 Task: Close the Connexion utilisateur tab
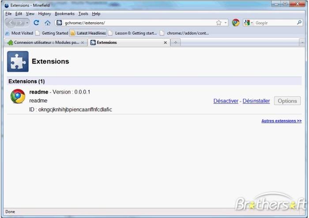coord(83,42)
